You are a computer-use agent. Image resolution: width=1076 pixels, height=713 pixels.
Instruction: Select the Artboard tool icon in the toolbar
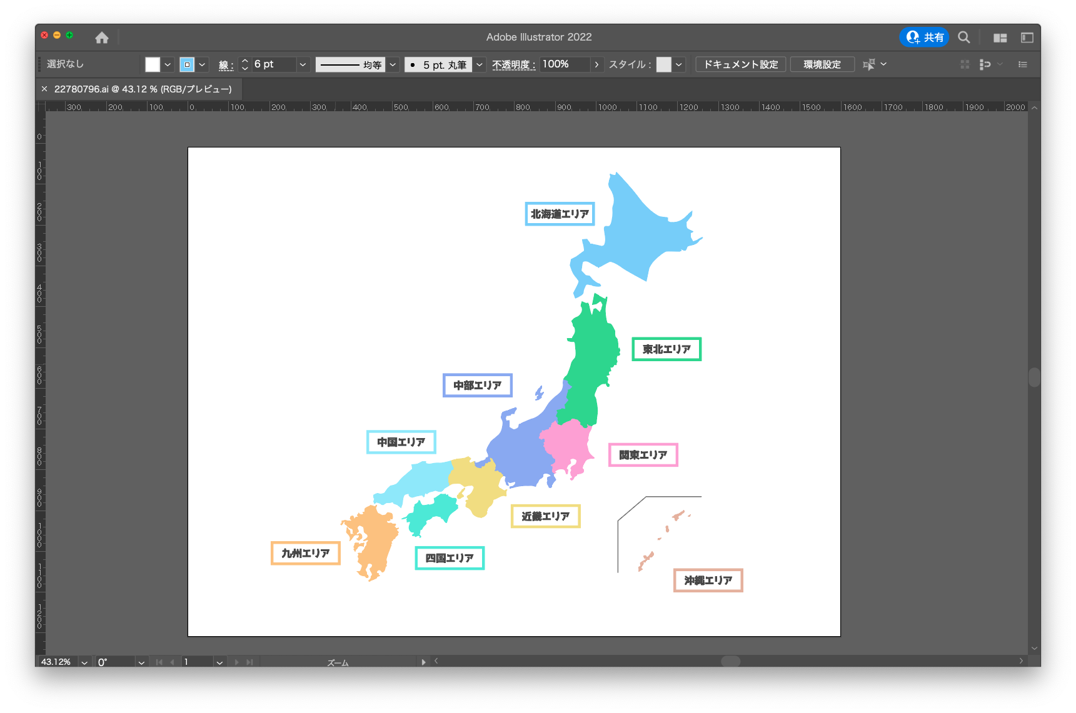tap(869, 64)
